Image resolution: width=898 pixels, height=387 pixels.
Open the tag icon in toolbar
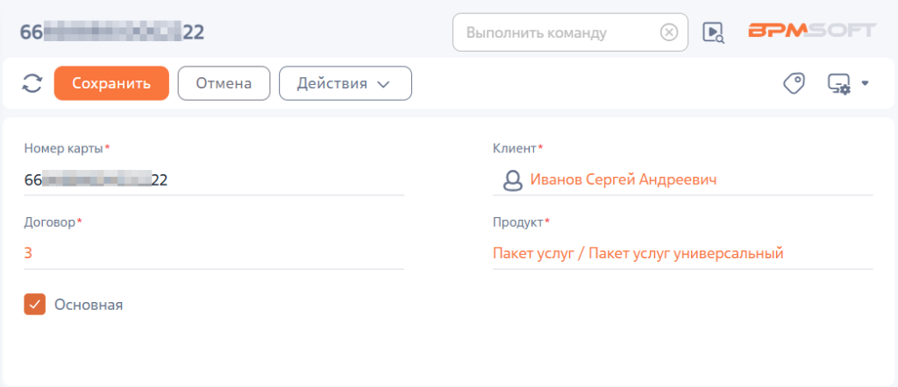click(794, 83)
